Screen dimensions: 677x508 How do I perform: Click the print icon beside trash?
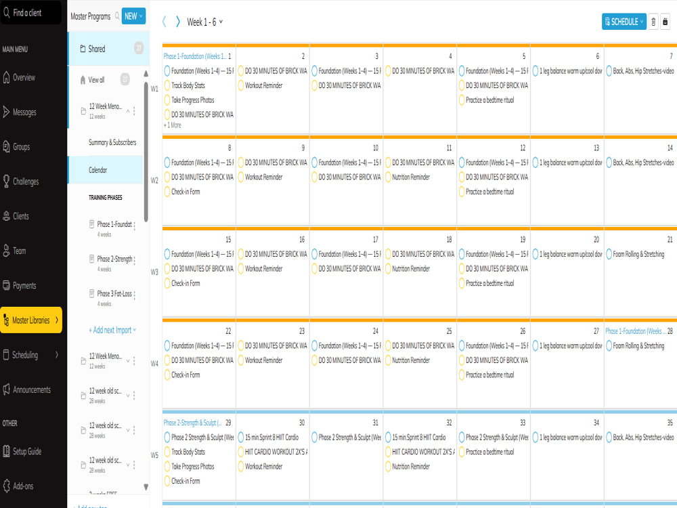pyautogui.click(x=665, y=21)
